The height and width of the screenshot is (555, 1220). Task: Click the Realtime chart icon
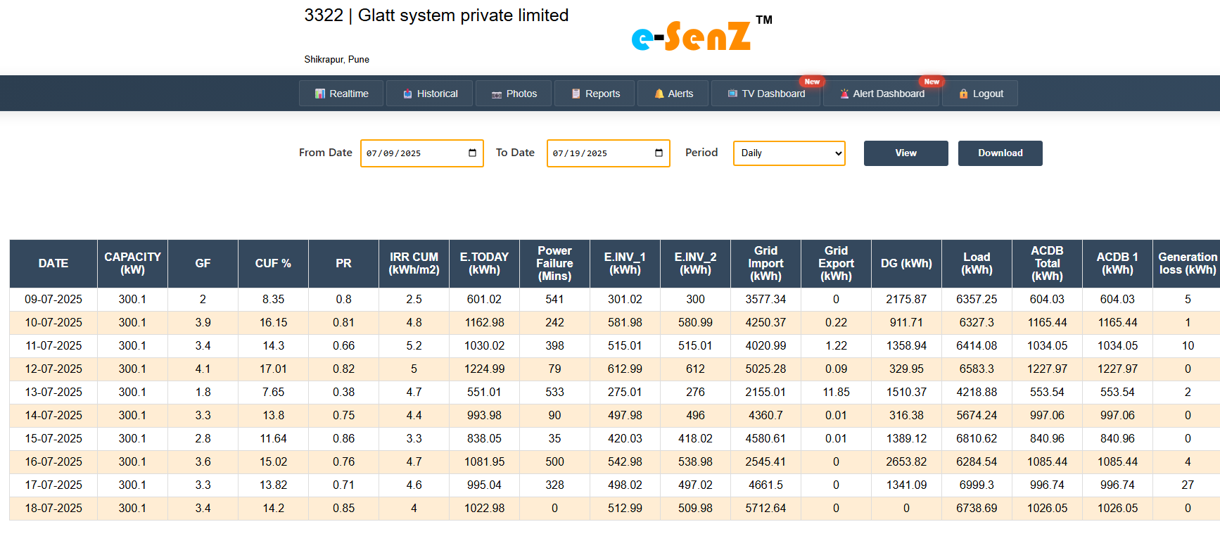[x=320, y=94]
